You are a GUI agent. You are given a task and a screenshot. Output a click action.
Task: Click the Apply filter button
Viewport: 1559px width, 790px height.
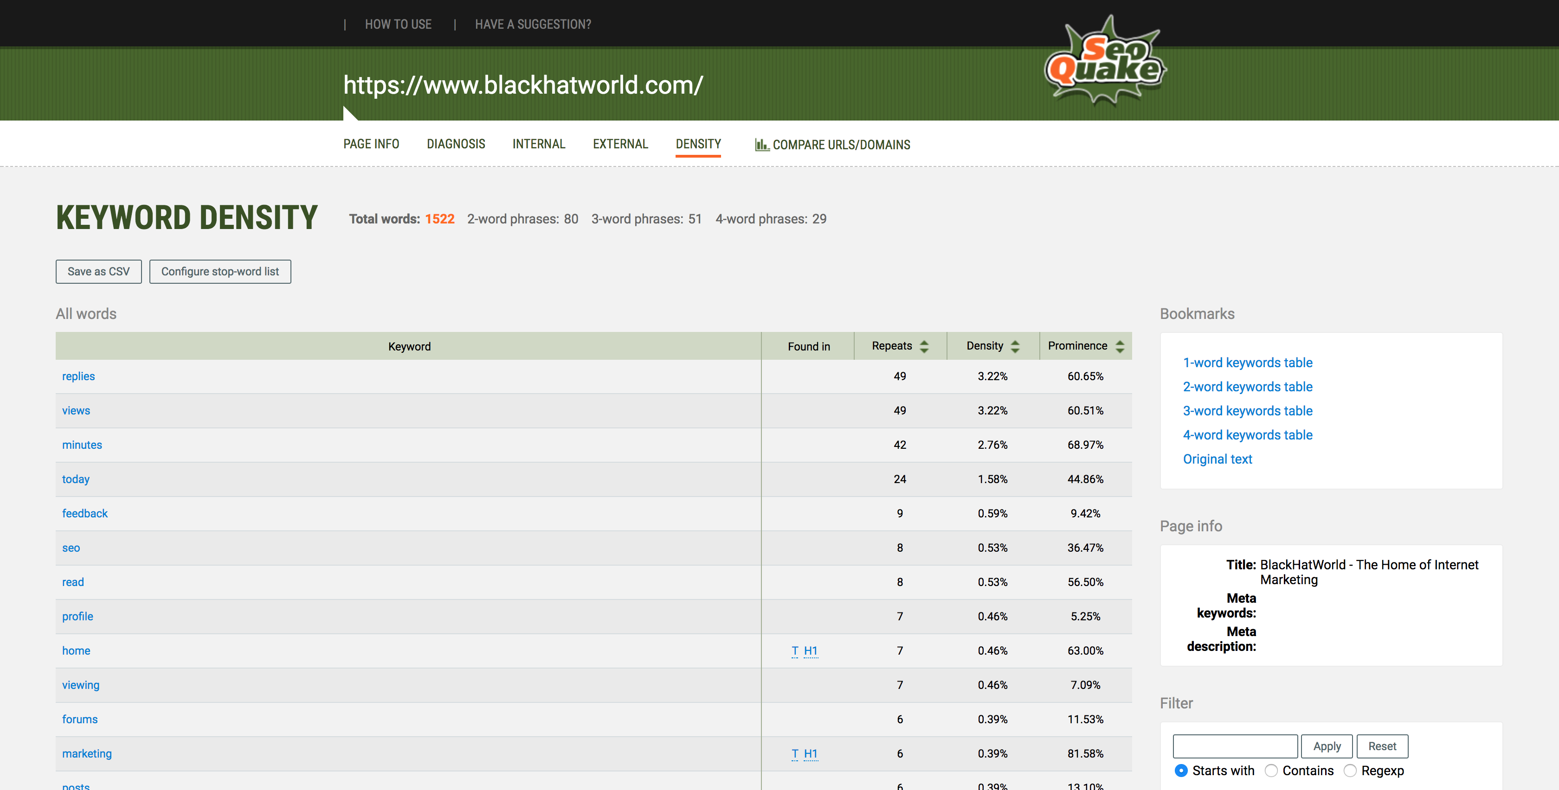(1327, 746)
